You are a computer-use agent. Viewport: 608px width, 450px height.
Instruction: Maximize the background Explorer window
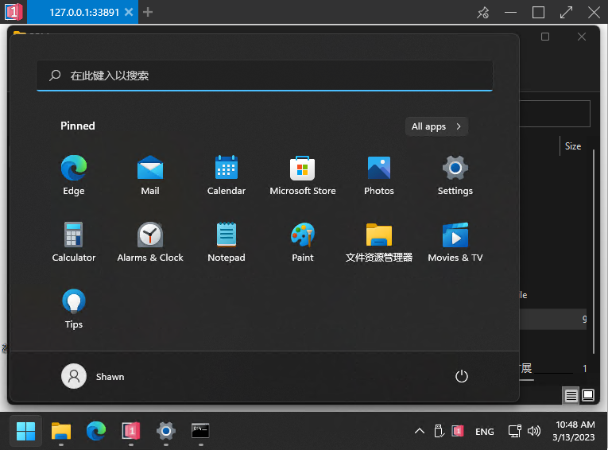point(545,37)
